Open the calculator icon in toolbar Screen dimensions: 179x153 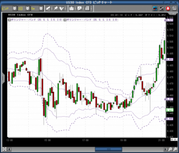pos(174,9)
